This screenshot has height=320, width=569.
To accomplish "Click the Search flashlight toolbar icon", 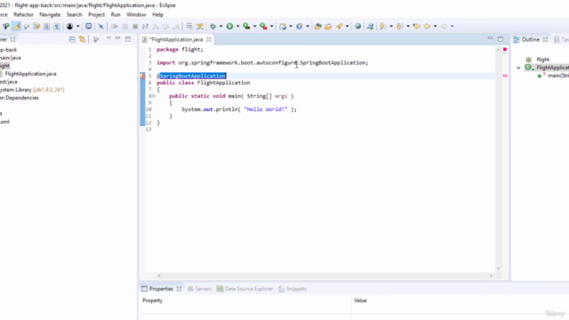I will [x=339, y=26].
